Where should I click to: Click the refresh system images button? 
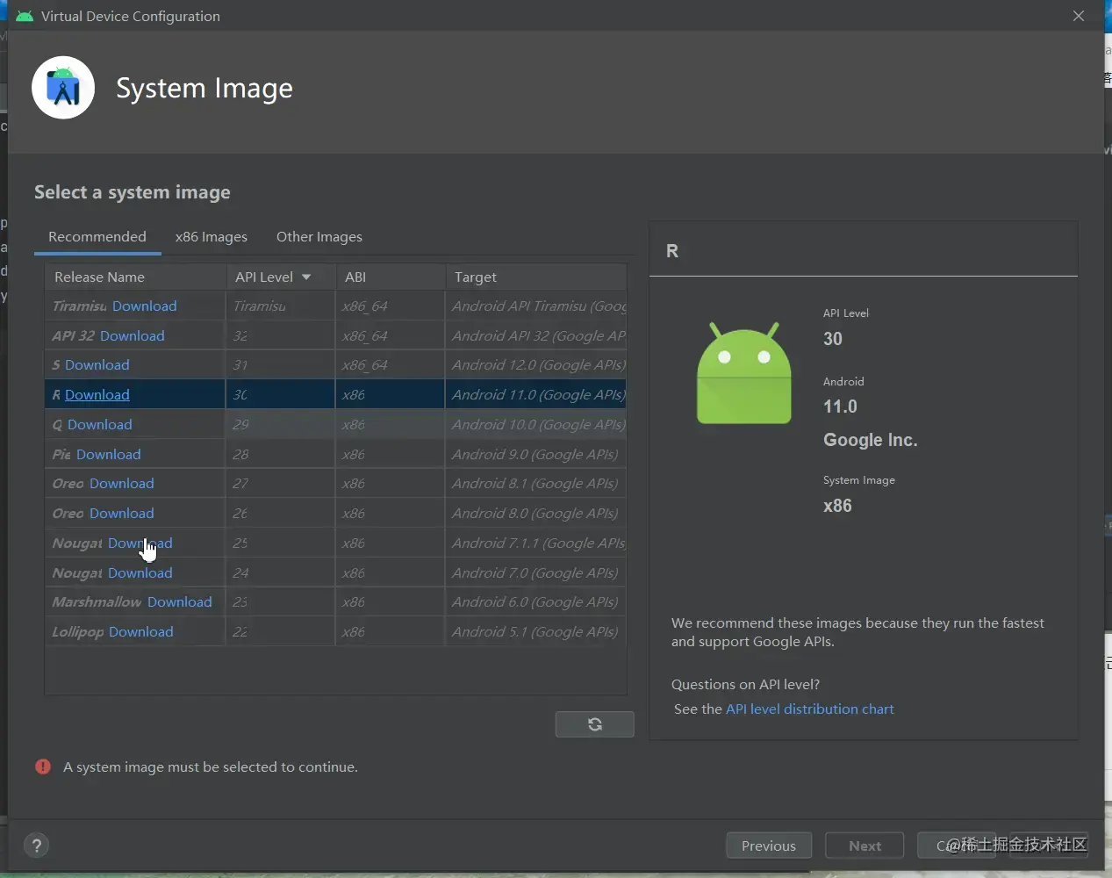(594, 724)
